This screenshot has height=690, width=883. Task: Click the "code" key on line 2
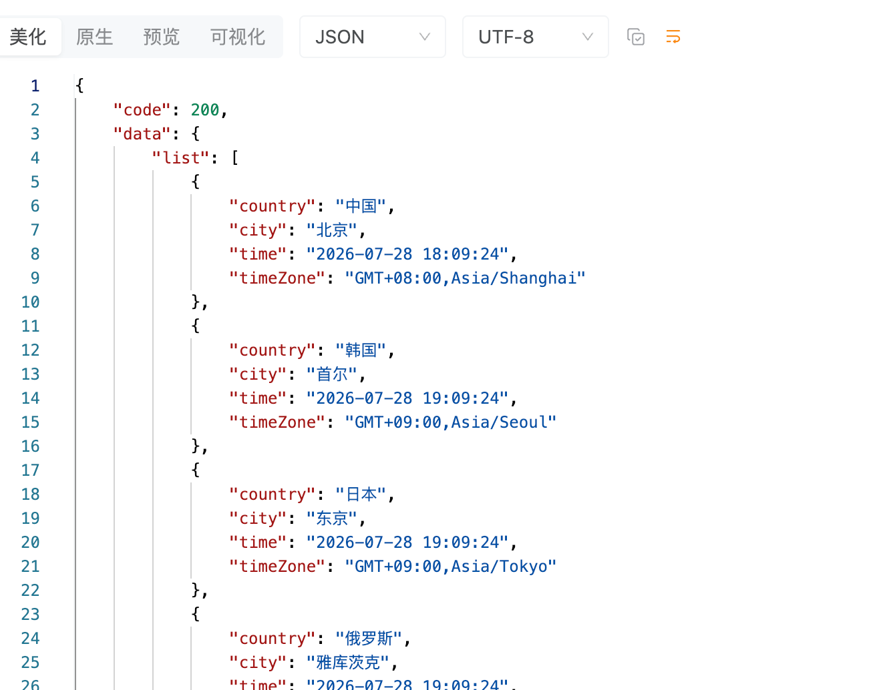142,110
